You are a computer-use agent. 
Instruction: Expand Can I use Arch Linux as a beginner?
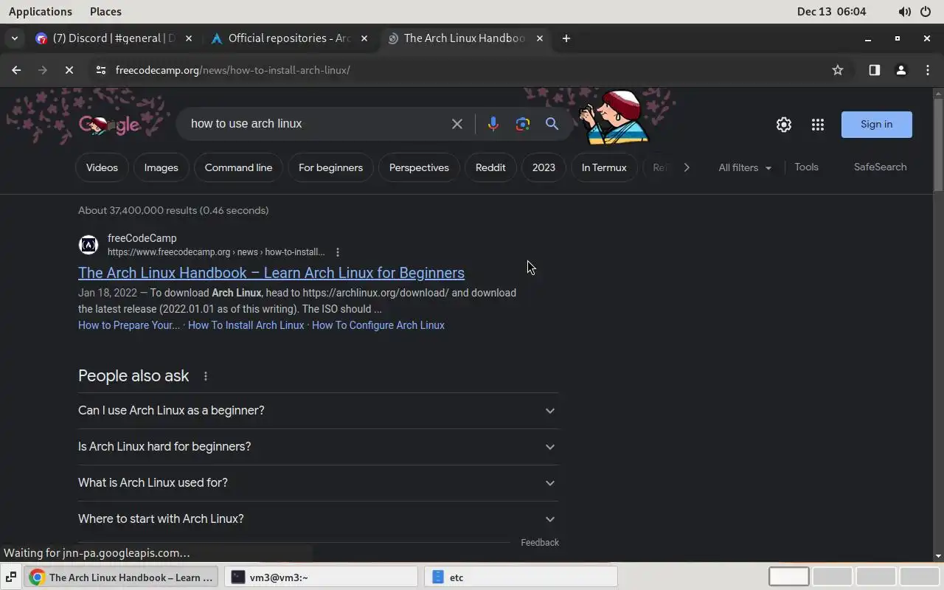[x=318, y=411]
